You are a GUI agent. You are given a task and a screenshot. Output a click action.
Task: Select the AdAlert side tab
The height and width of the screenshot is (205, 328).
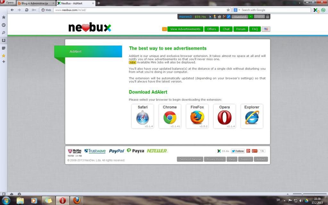tap(88, 52)
